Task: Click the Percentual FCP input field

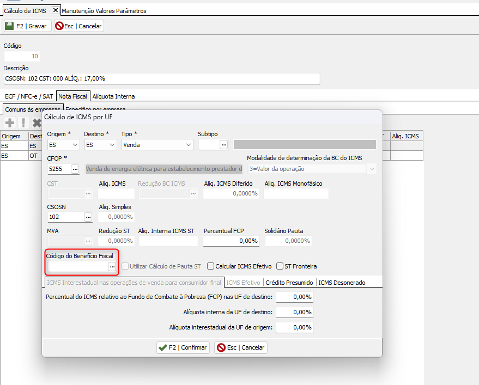Action: pos(231,240)
